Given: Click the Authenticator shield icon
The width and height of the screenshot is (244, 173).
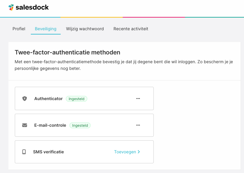Looking at the screenshot, I should [24, 99].
